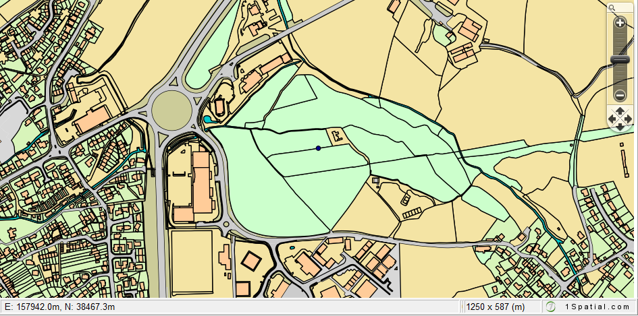Click the easting northing coordinate readout
638x316 pixels.
(x=59, y=307)
